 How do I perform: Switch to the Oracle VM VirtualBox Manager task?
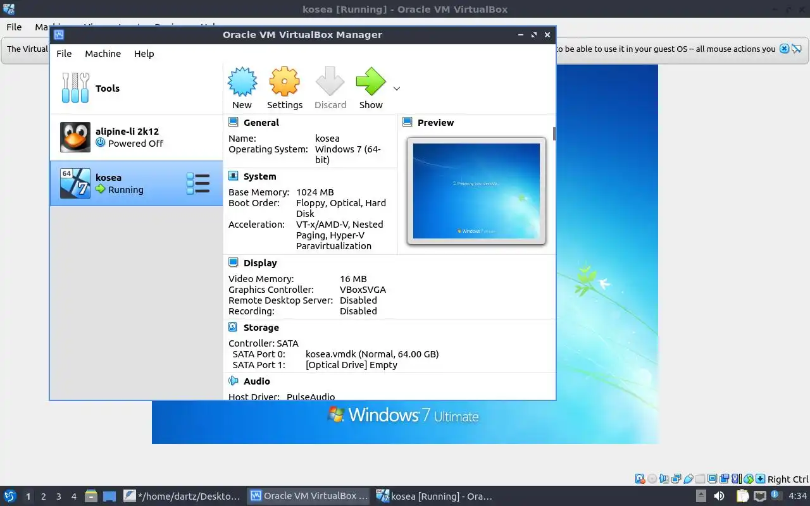309,497
